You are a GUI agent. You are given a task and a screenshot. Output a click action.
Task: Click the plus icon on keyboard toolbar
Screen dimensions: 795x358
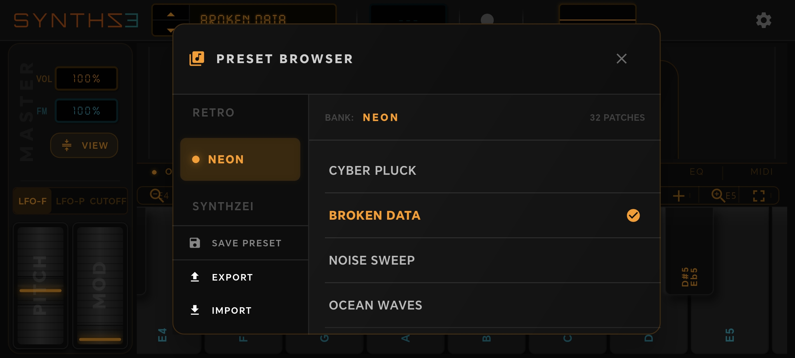(x=679, y=196)
